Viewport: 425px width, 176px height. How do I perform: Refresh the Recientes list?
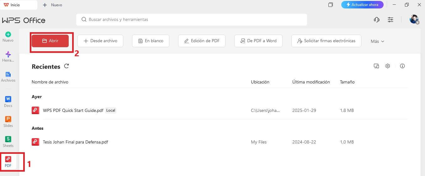coord(66,66)
